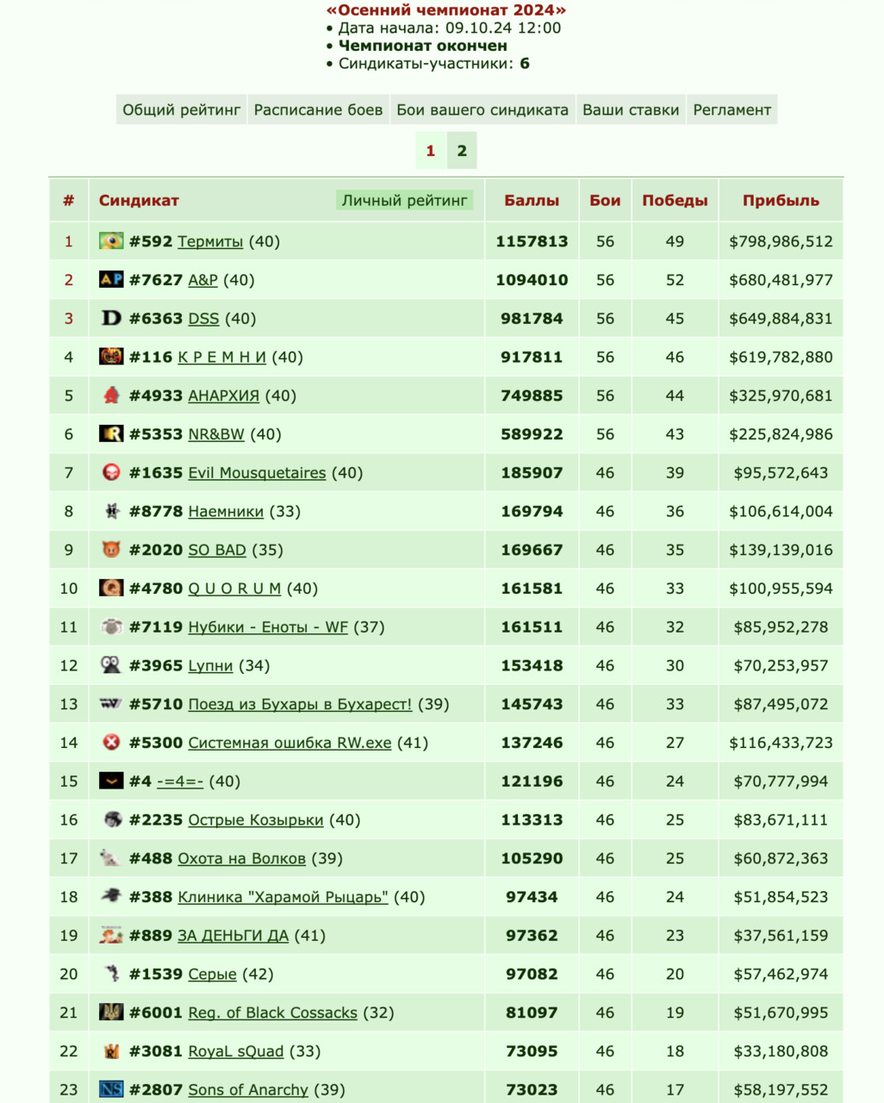The width and height of the screenshot is (884, 1103).
Task: Select the Личный рейтинг button
Action: click(405, 200)
